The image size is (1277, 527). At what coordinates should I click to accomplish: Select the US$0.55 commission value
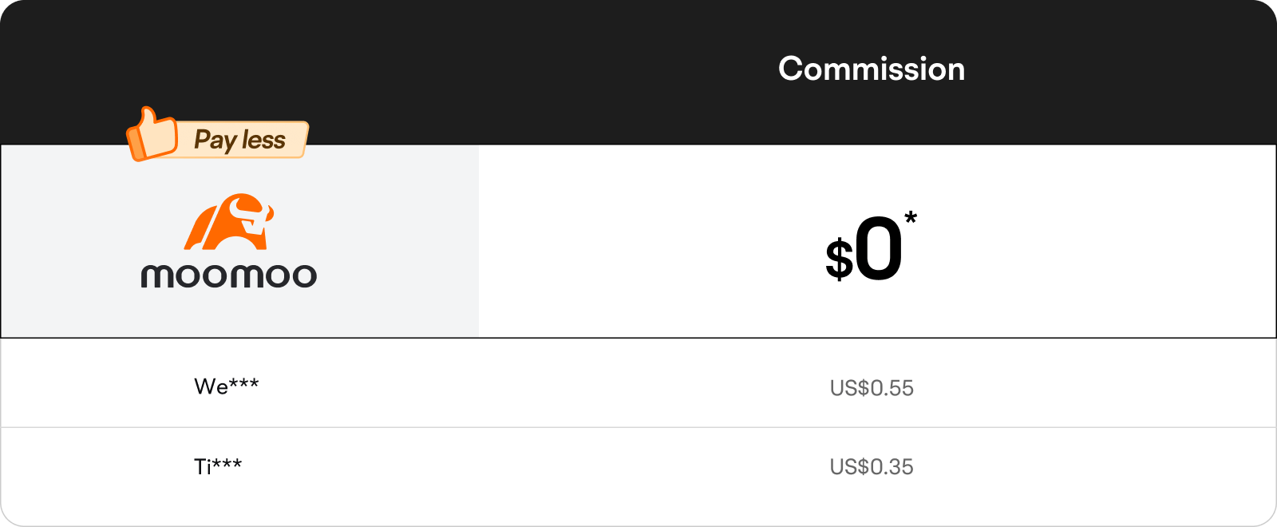tap(872, 388)
